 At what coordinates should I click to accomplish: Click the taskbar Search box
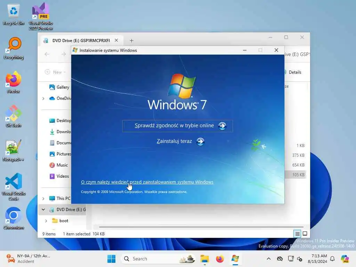[x=158, y=259]
